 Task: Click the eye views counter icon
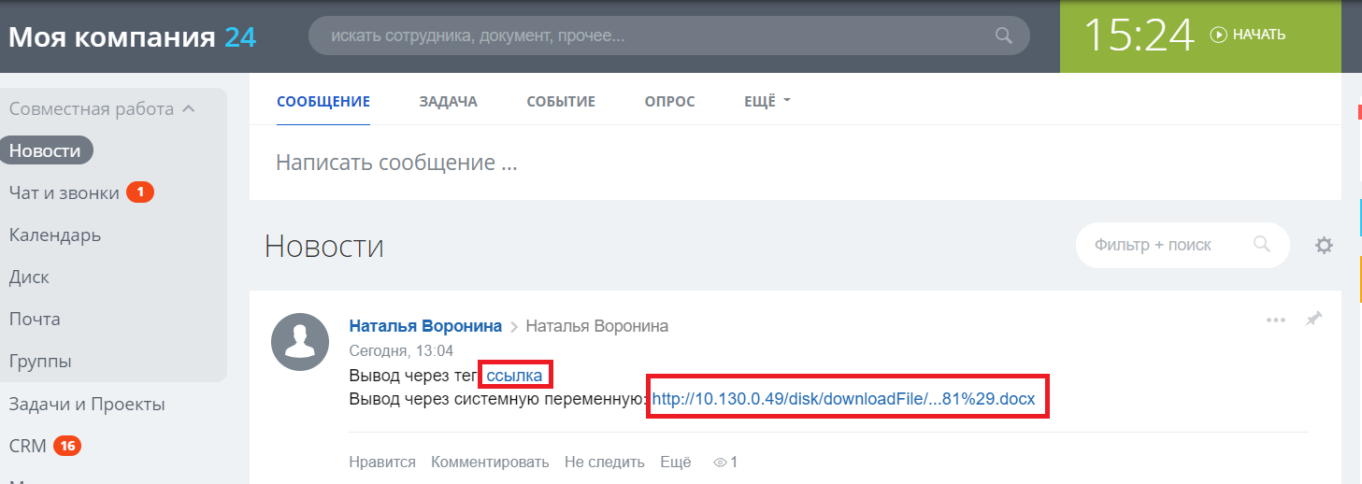(x=719, y=462)
